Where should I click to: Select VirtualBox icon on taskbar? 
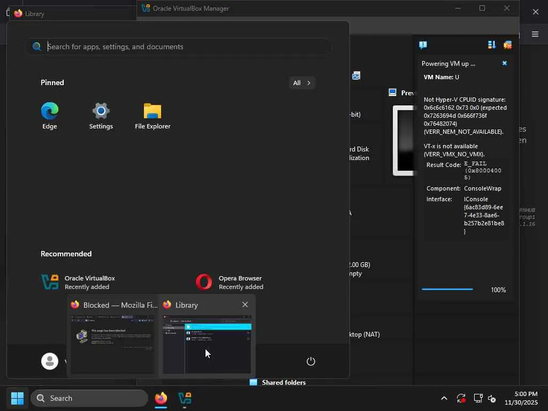[x=185, y=398]
